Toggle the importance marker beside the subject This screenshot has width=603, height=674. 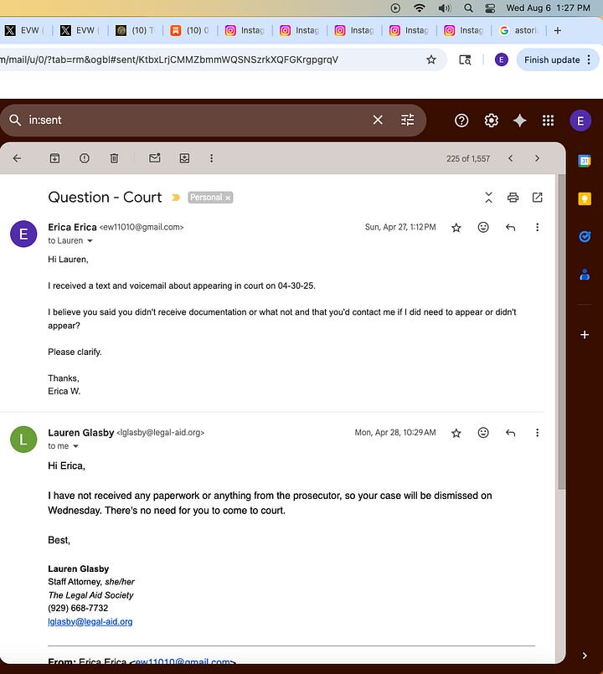176,198
